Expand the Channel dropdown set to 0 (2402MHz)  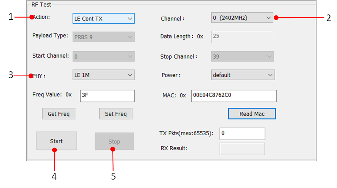coord(242,18)
